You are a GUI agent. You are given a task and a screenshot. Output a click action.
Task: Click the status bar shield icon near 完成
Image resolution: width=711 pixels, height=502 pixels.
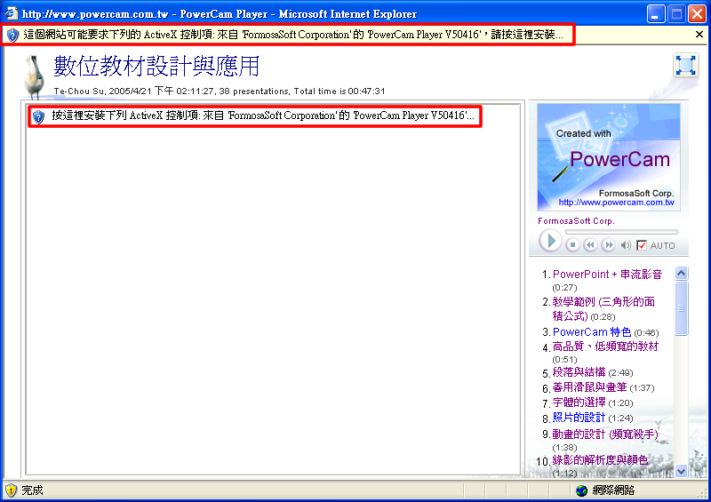pyautogui.click(x=11, y=490)
